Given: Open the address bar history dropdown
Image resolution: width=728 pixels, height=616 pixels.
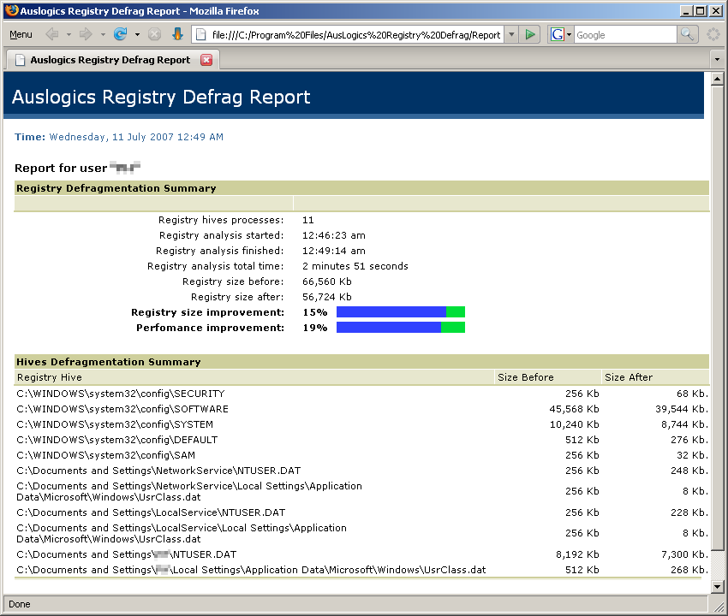Looking at the screenshot, I should 511,35.
